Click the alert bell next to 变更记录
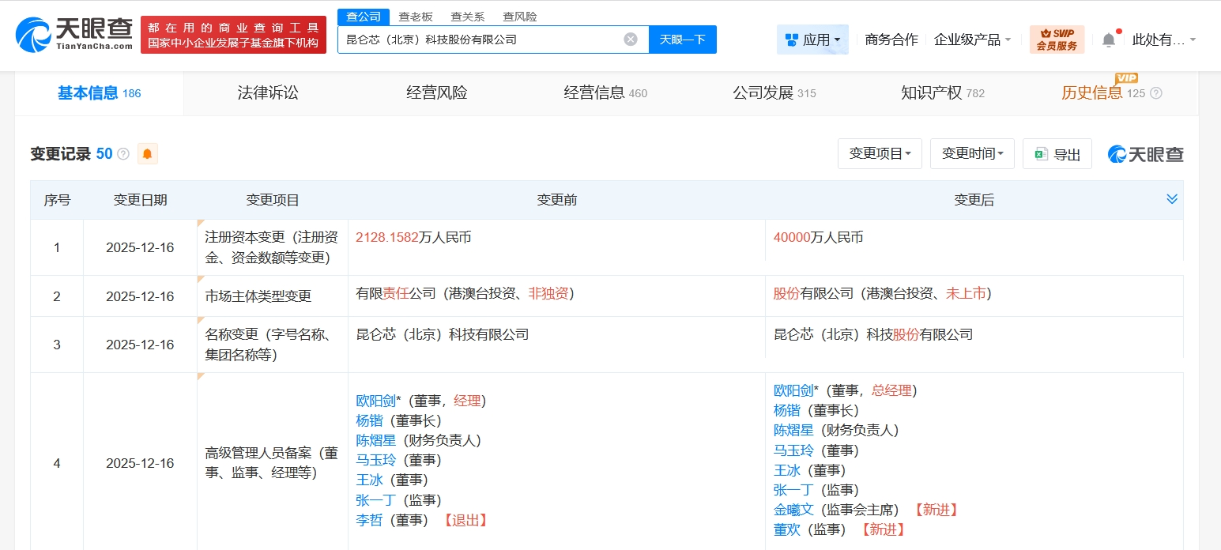The height and width of the screenshot is (550, 1221). pos(145,154)
